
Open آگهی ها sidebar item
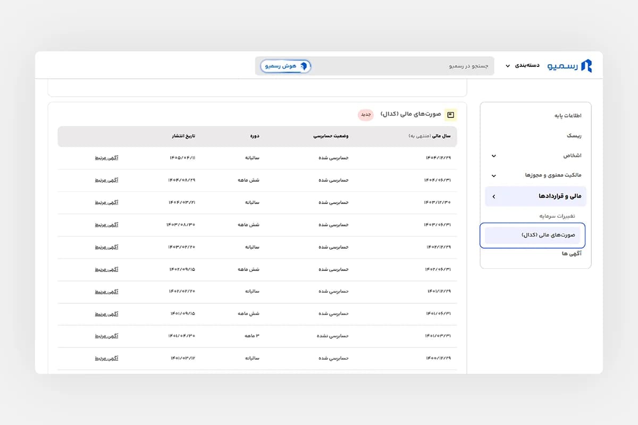tap(572, 254)
